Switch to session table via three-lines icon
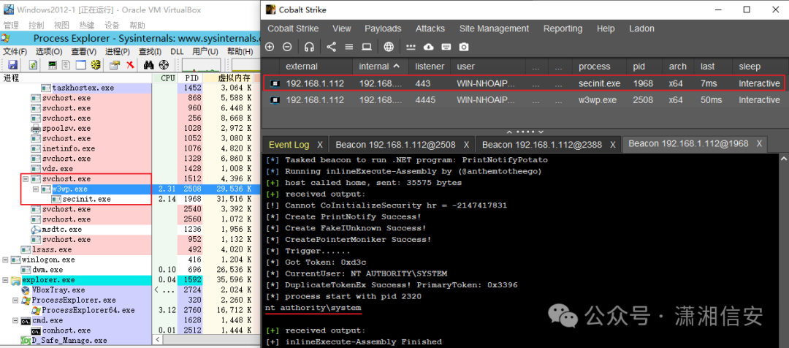This screenshot has width=789, height=348. coord(348,47)
